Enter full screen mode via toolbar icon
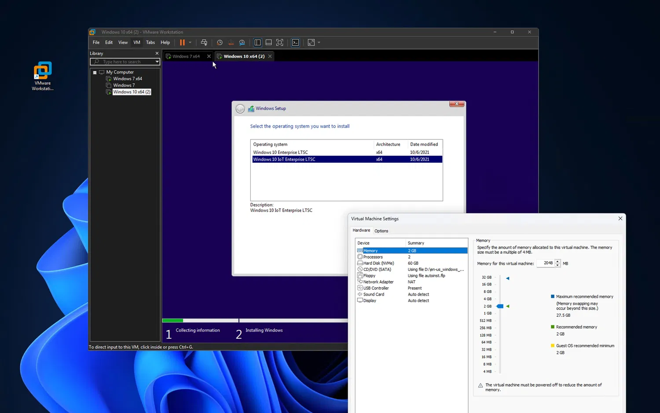This screenshot has height=413, width=660. [x=280, y=43]
